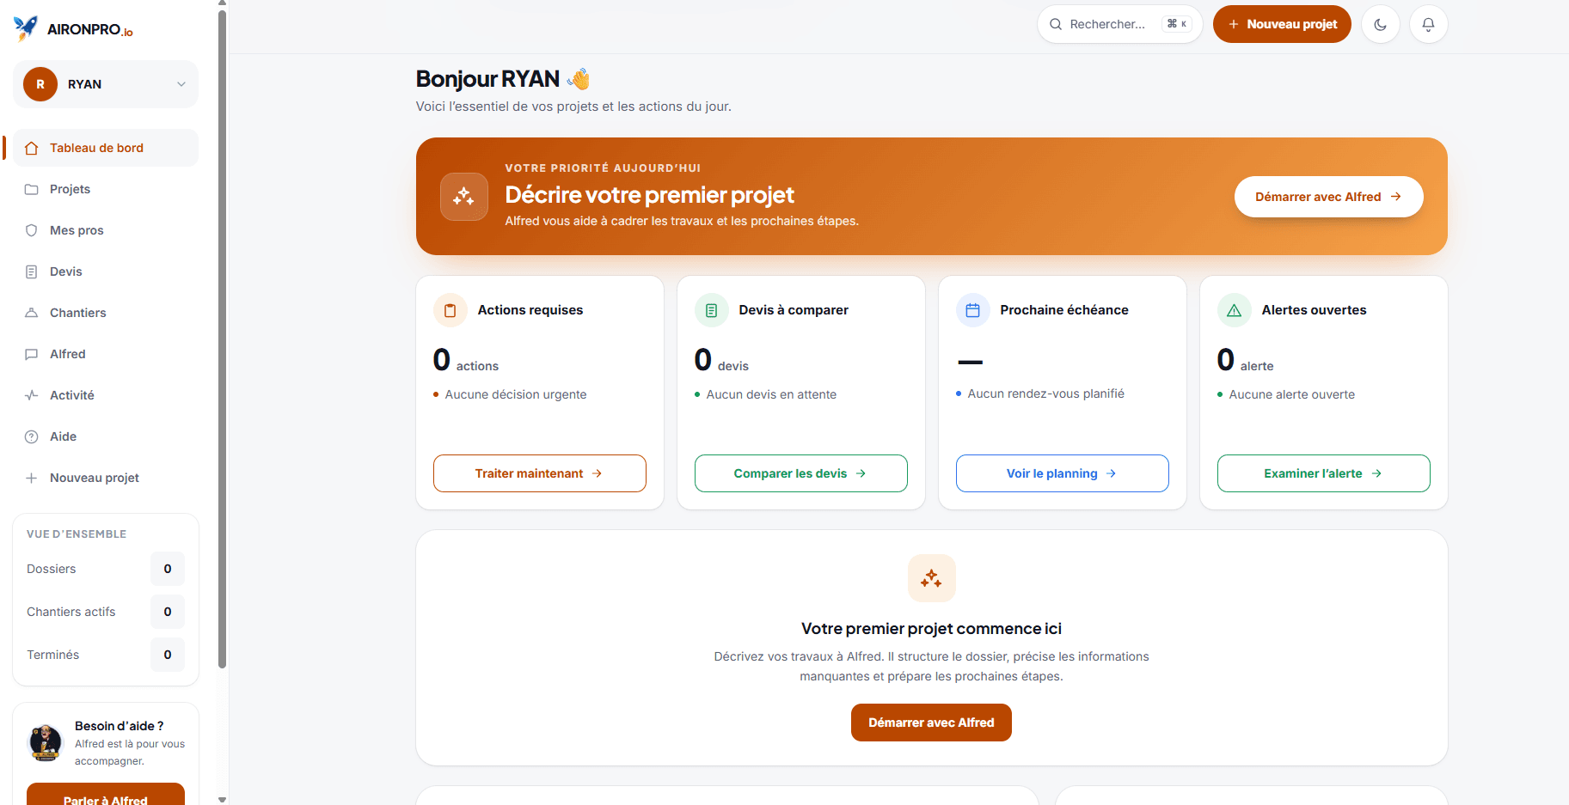
Task: Open the Aide help page
Action: tap(106, 436)
